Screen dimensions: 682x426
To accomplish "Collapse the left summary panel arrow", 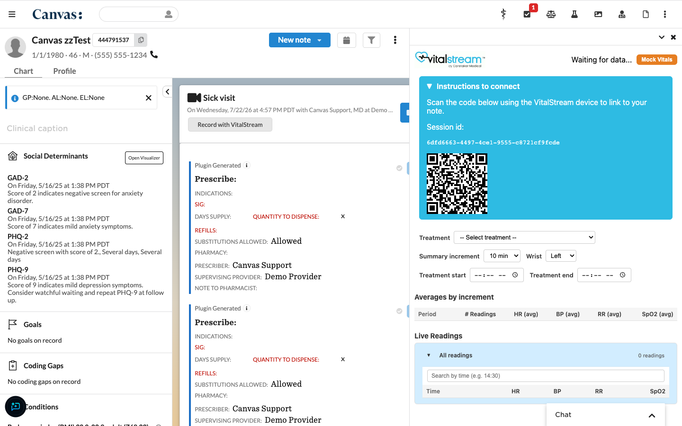I will [x=167, y=92].
